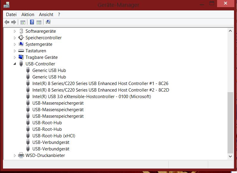Click the vertical scrollbar thumb

click(230, 123)
